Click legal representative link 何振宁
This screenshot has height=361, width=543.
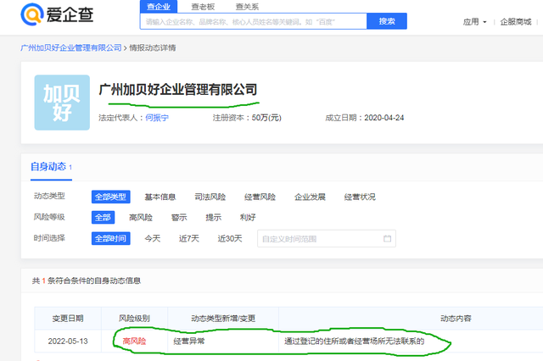point(157,118)
